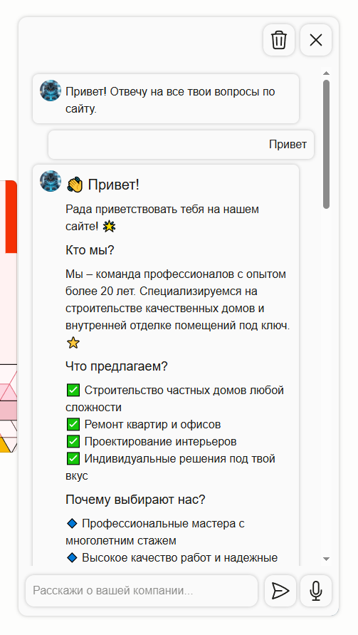358x635 pixels.
Task: Click the chat vertical scrollbar thumb
Action: pyautogui.click(x=326, y=144)
